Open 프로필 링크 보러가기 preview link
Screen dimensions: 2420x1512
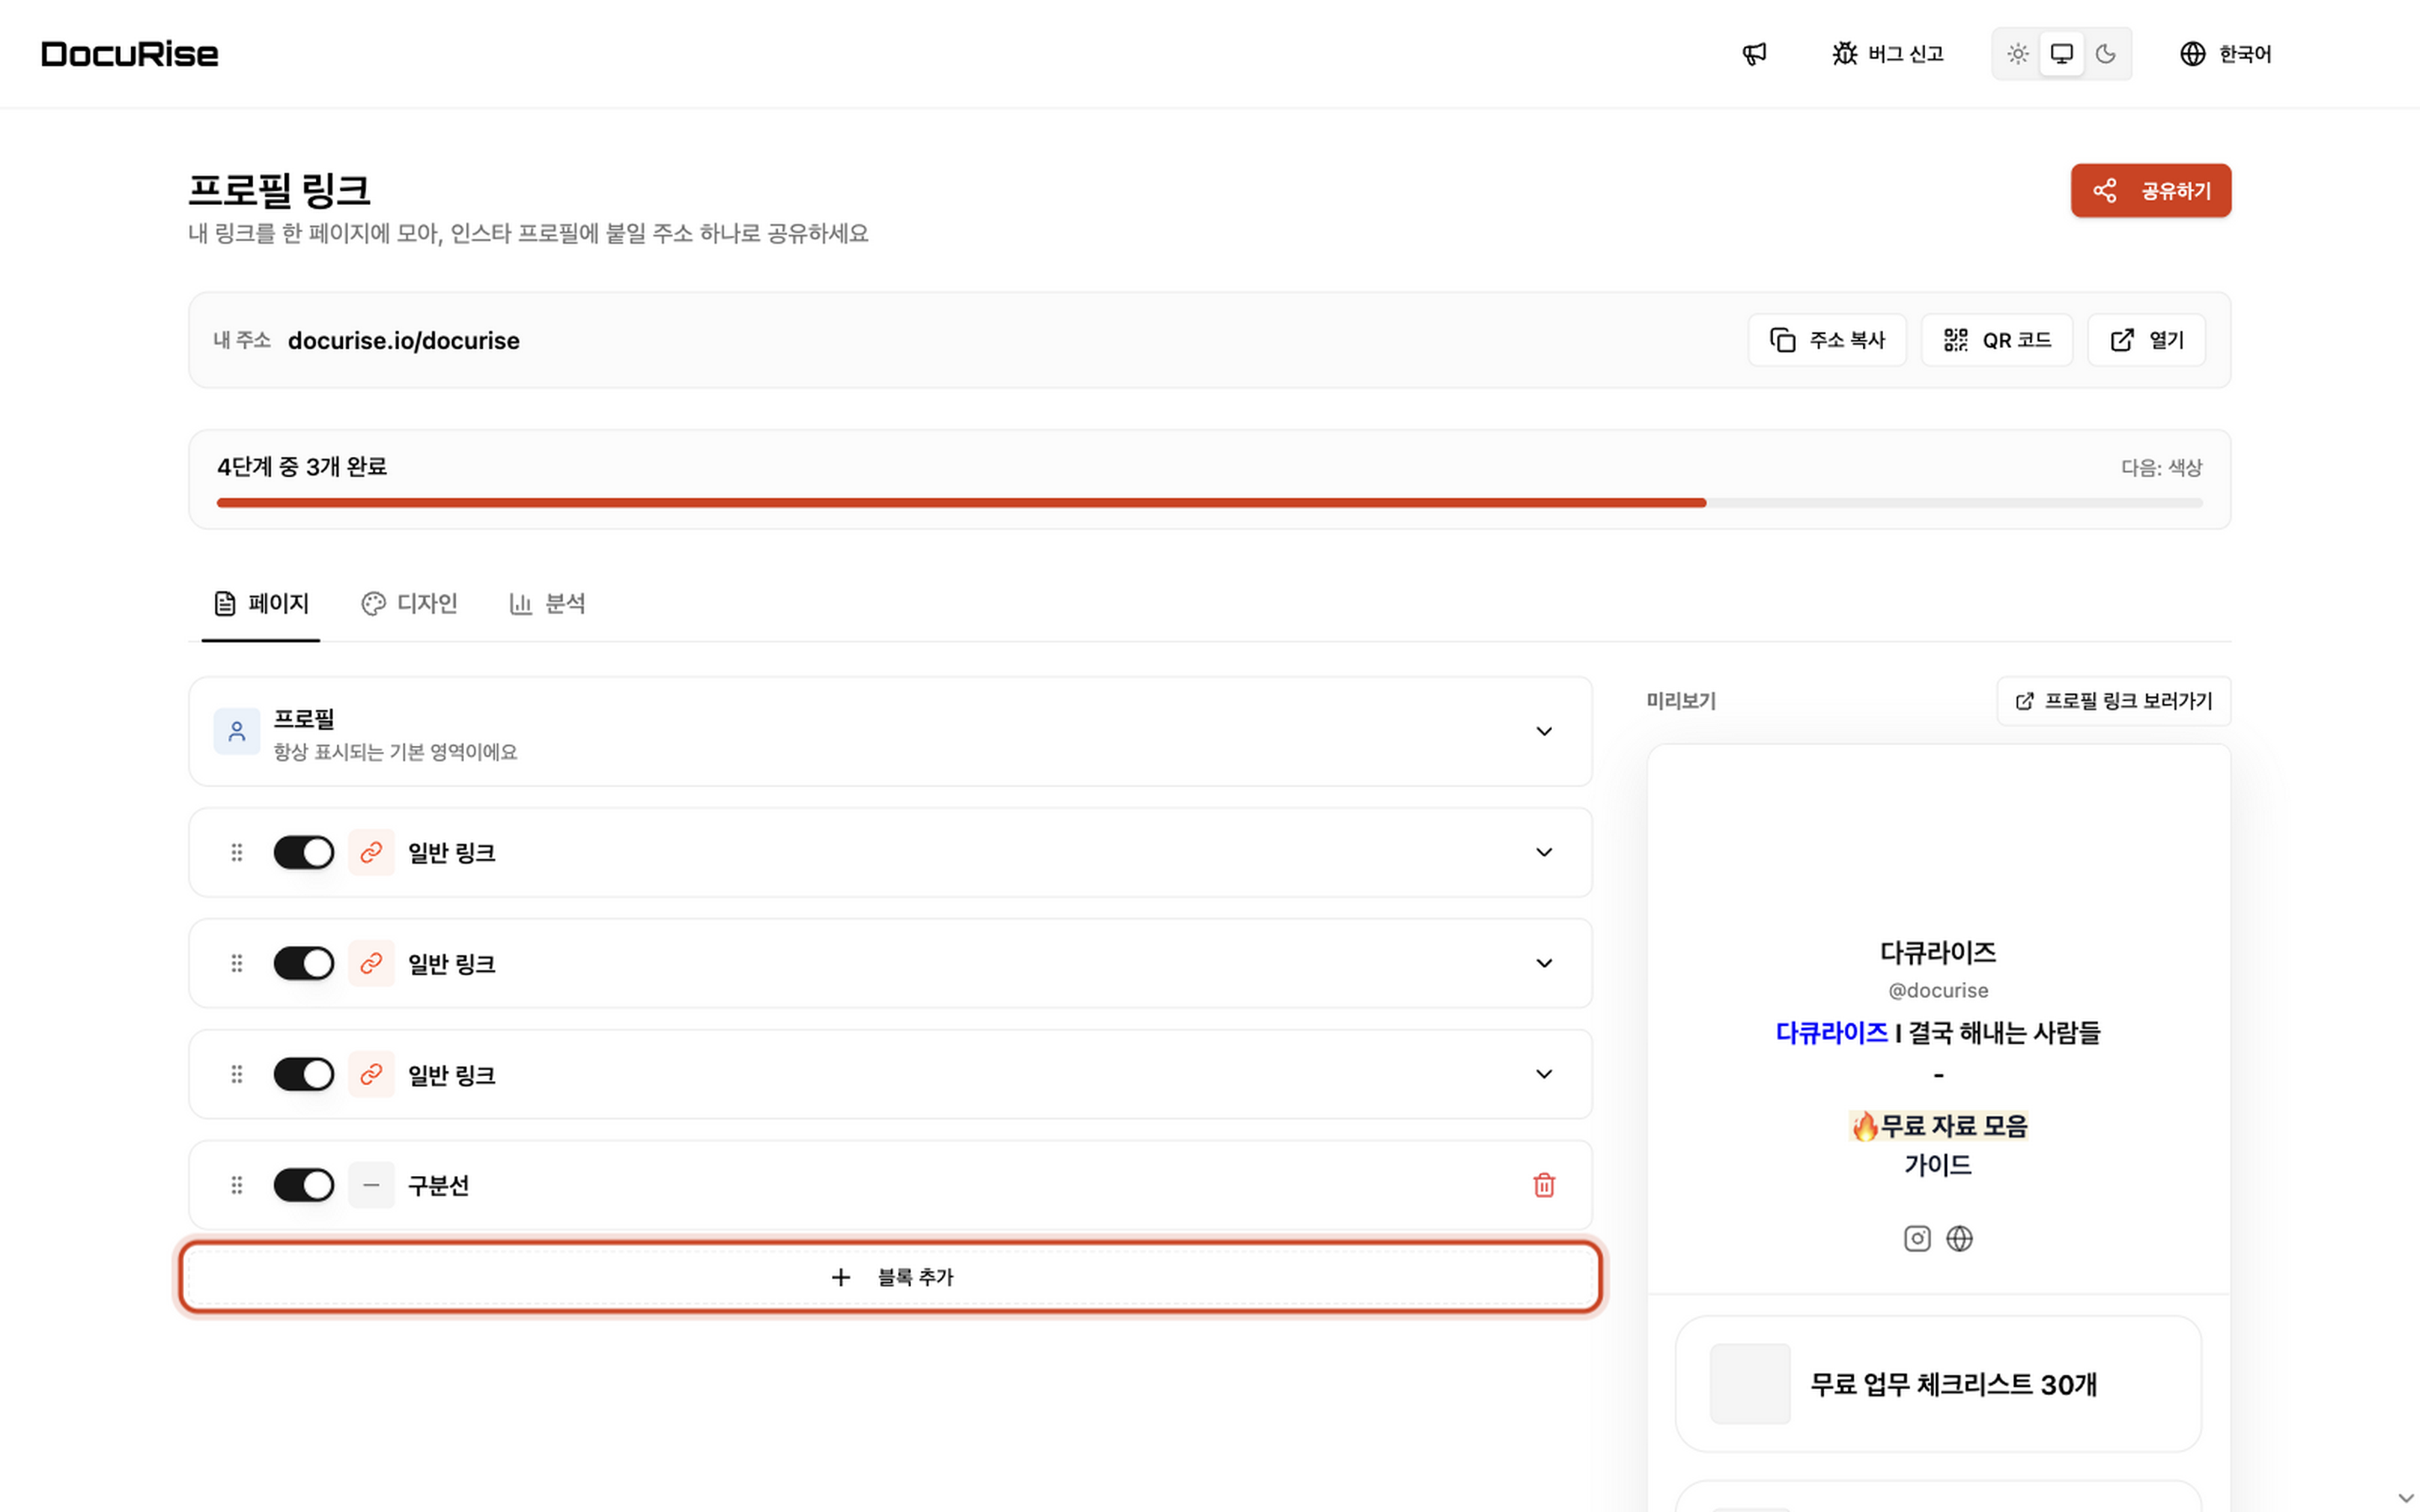[2113, 701]
